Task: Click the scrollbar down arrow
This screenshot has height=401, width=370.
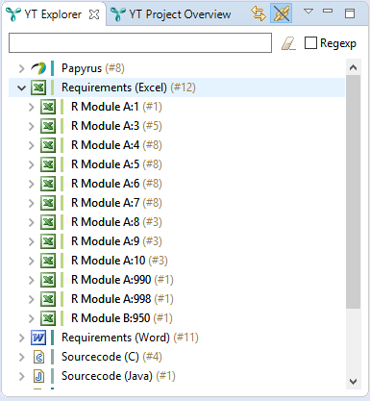Action: tap(353, 382)
